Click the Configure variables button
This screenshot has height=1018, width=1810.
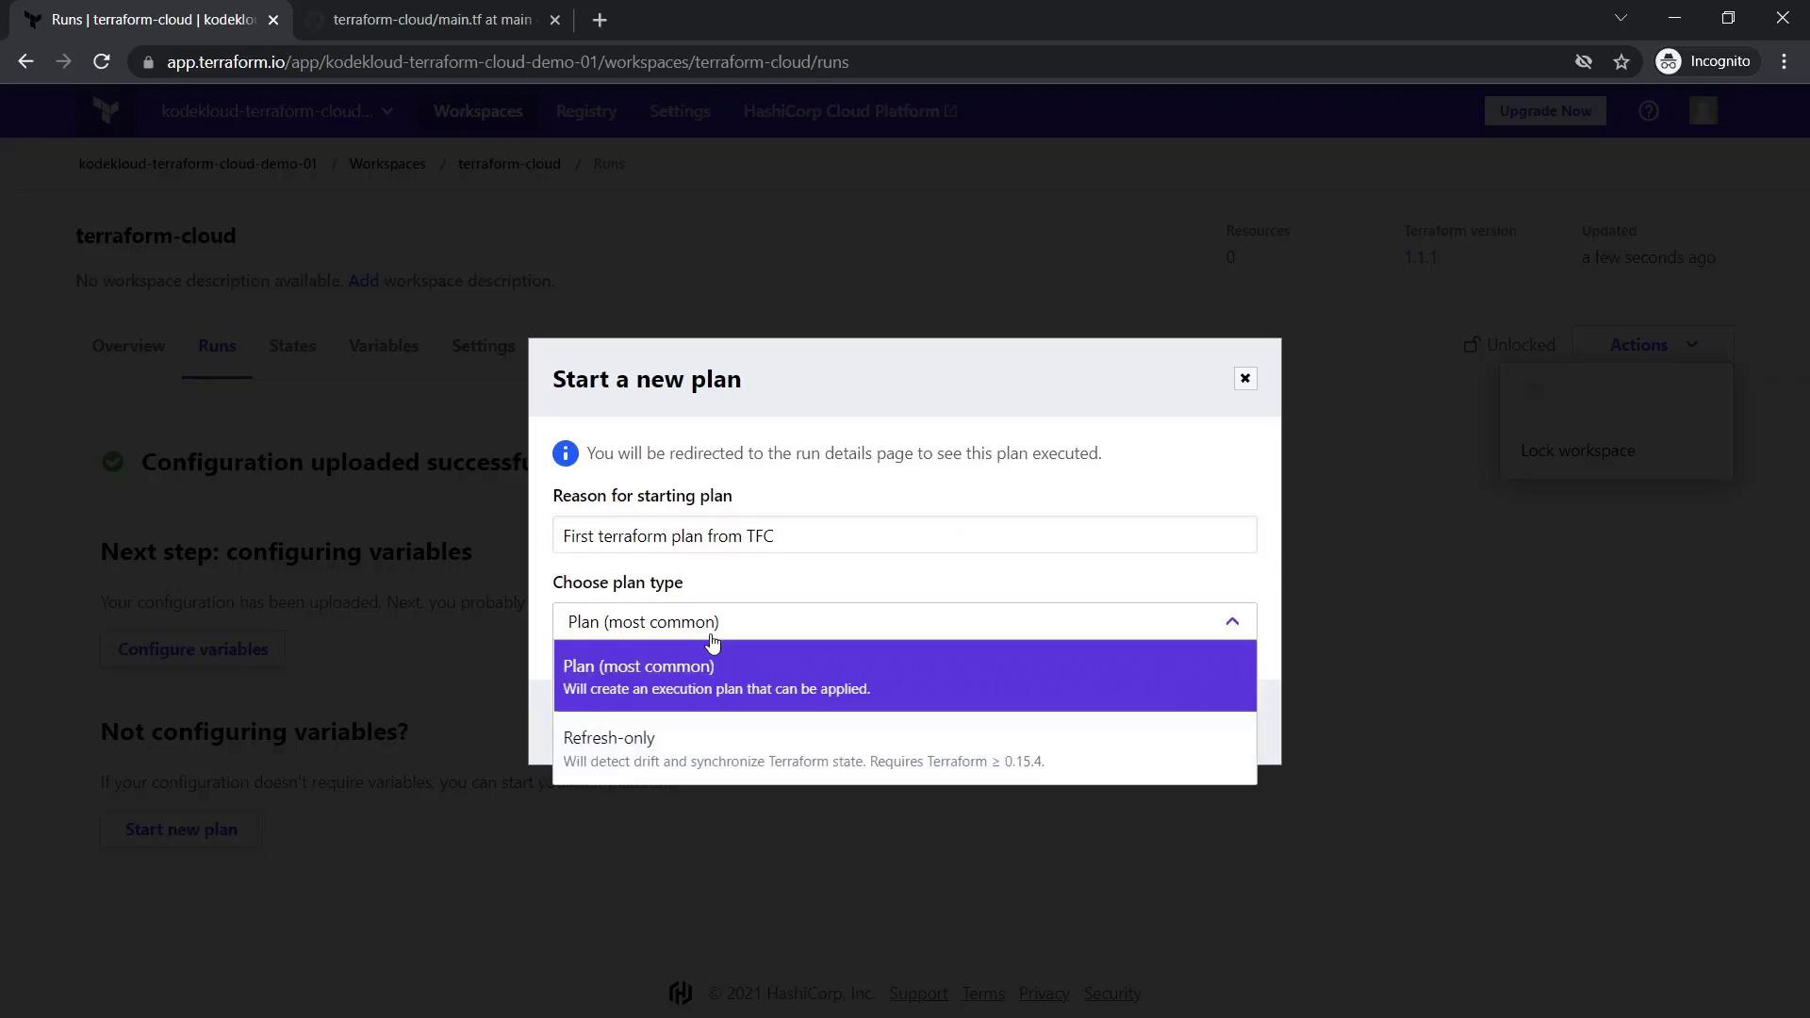(192, 649)
